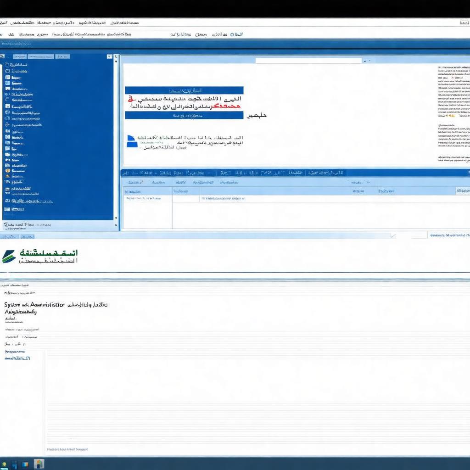
Task: Select the first tab below the sidebar panel
Action: click(x=9, y=236)
